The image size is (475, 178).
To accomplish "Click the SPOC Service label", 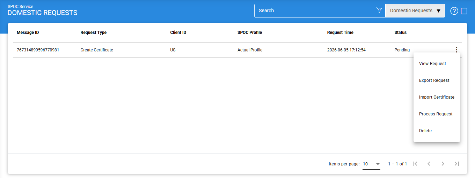I will 21,6.
